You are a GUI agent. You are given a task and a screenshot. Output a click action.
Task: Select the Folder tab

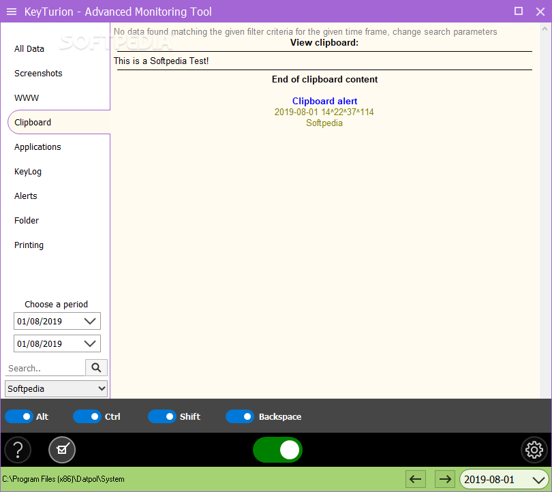click(27, 220)
